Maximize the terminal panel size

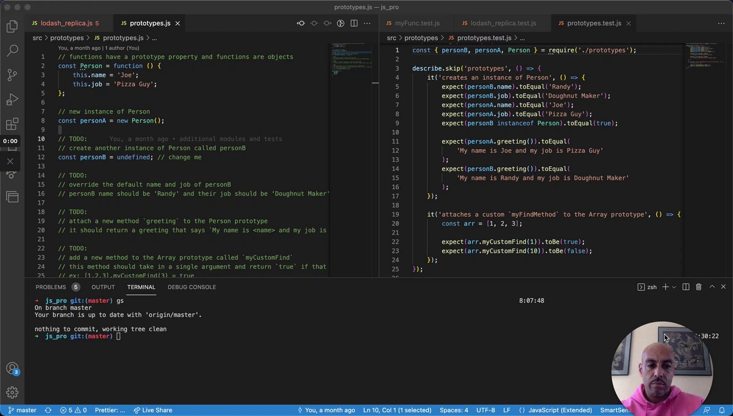coord(712,287)
